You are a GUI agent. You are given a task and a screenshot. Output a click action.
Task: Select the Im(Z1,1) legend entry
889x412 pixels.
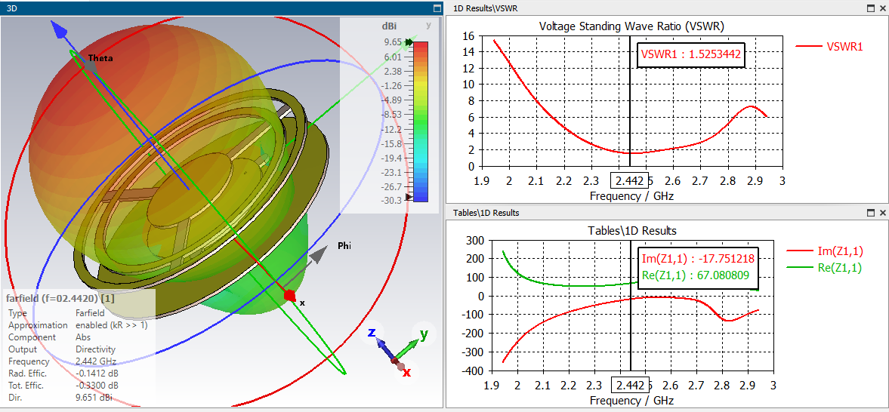point(825,252)
